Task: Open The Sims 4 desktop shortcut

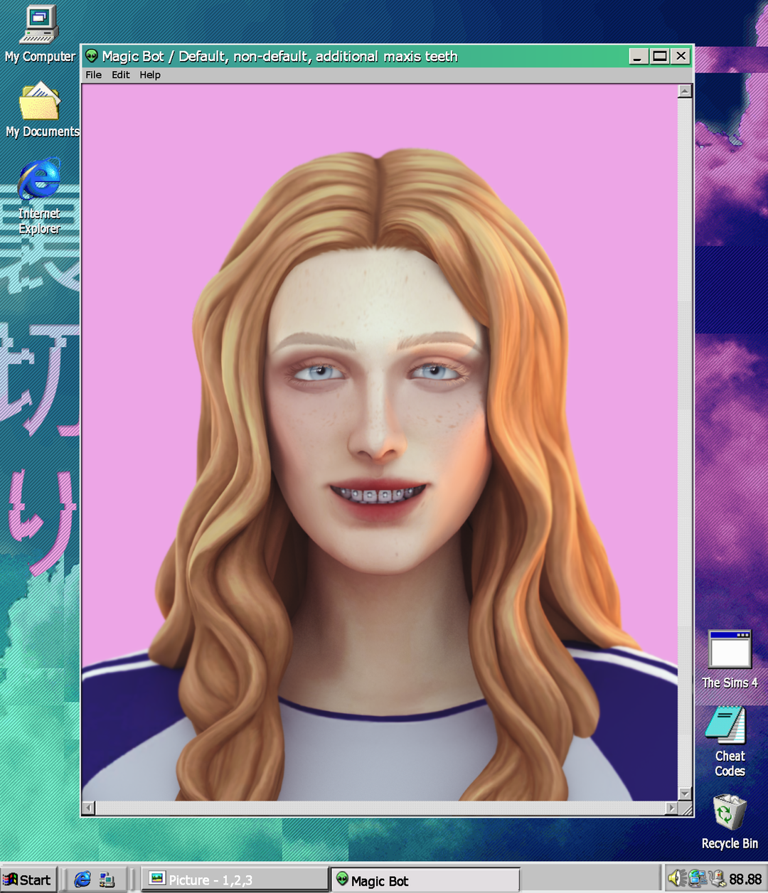Action: (730, 650)
